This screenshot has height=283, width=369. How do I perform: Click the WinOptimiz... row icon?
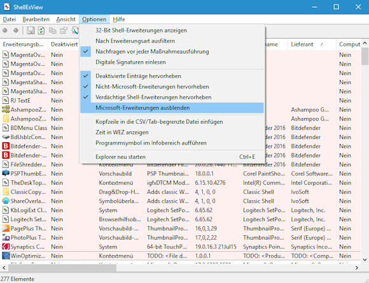(x=6, y=256)
